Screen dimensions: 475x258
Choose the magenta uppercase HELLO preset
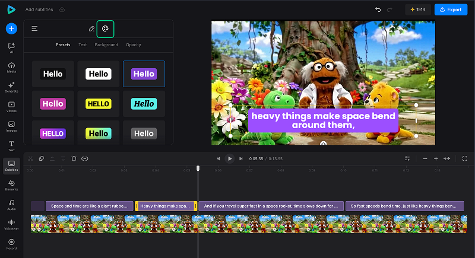point(53,133)
